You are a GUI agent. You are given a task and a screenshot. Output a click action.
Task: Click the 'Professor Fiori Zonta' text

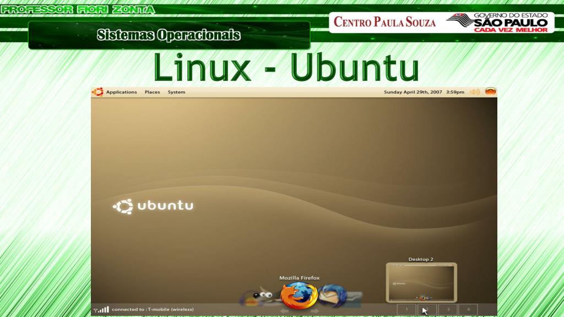78,9
